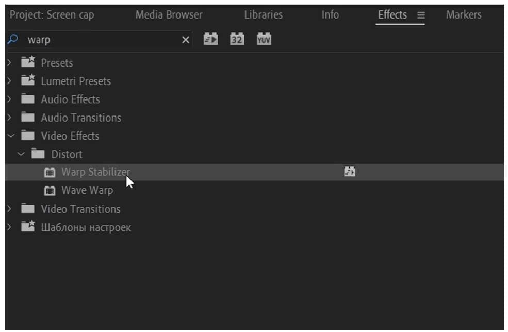The image size is (508, 332).
Task: Collapse the Video Effects folder
Action: pyautogui.click(x=10, y=136)
